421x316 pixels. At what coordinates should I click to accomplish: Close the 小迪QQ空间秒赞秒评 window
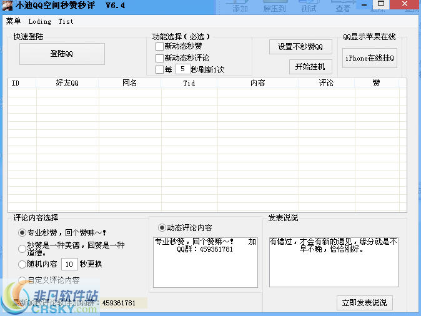405,4
